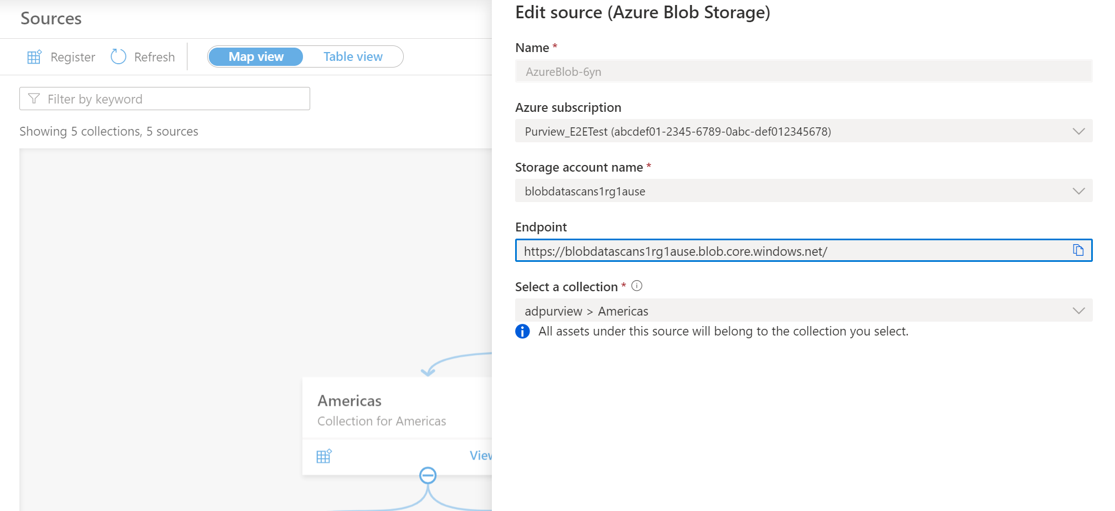The image size is (1115, 511).
Task: Click the View link on the Americas card
Action: 481,455
